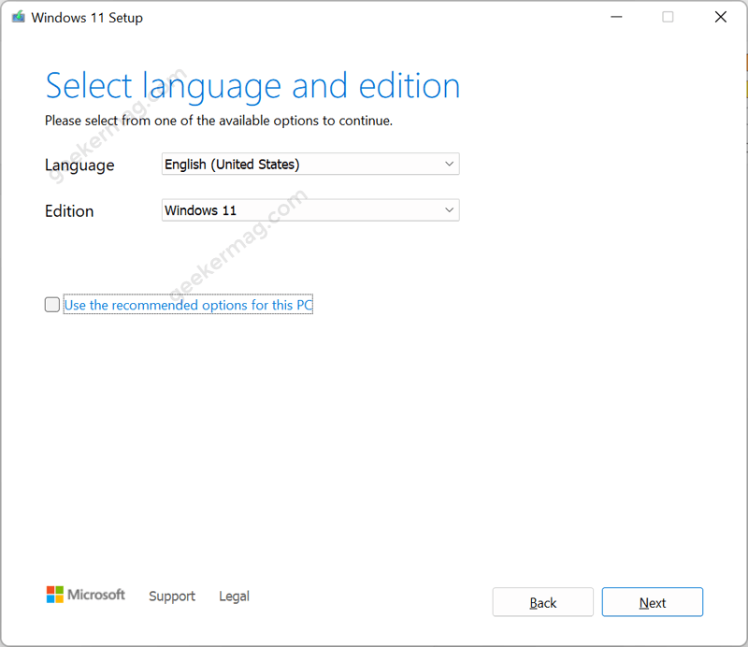The height and width of the screenshot is (647, 748).
Task: Go Back to previous page
Action: tap(543, 602)
